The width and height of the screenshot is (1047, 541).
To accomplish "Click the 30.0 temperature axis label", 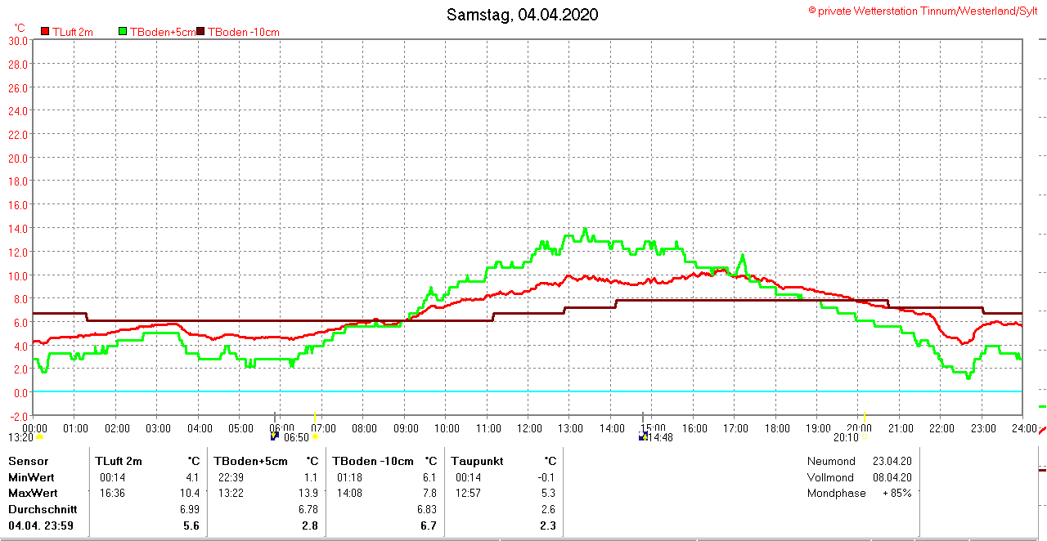I will [x=18, y=41].
